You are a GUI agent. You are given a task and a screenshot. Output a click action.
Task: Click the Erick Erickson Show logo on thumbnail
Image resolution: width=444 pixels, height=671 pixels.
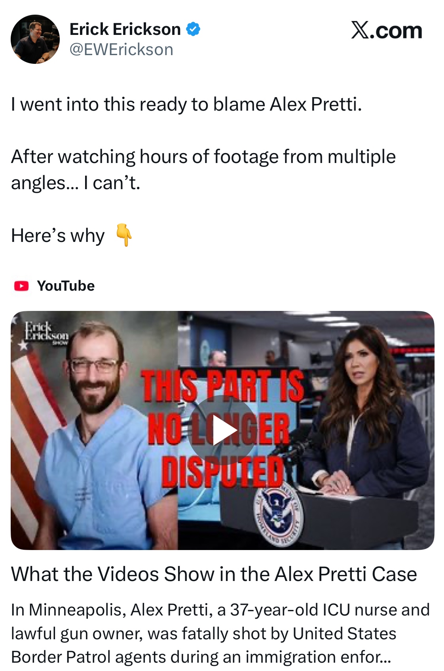pyautogui.click(x=44, y=334)
